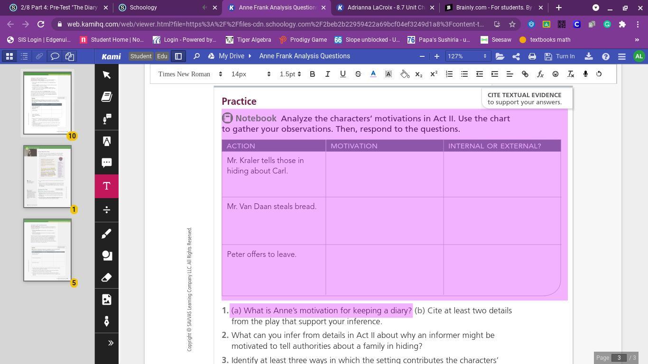Zoom out with the minus button
The image size is (648, 364).
(x=422, y=56)
